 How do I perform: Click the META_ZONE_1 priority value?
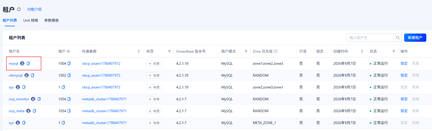coord(264,123)
